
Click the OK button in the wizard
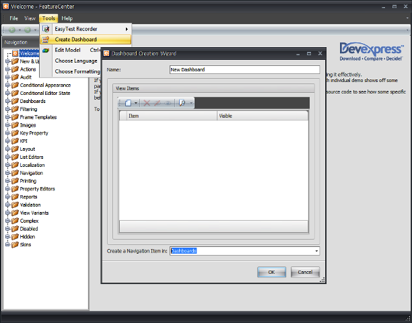(x=271, y=272)
